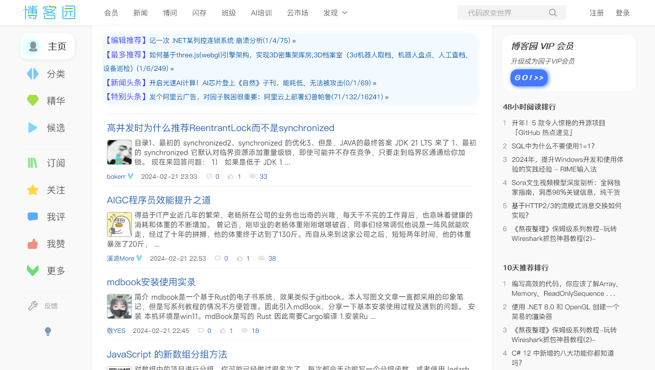Image resolution: width=655 pixels, height=370 pixels.
Task: Open 关注 via its yellow star icon
Action: click(33, 190)
